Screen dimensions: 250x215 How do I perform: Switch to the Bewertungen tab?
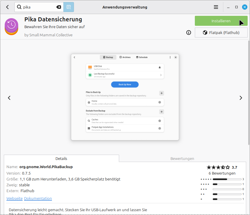click(x=182, y=158)
